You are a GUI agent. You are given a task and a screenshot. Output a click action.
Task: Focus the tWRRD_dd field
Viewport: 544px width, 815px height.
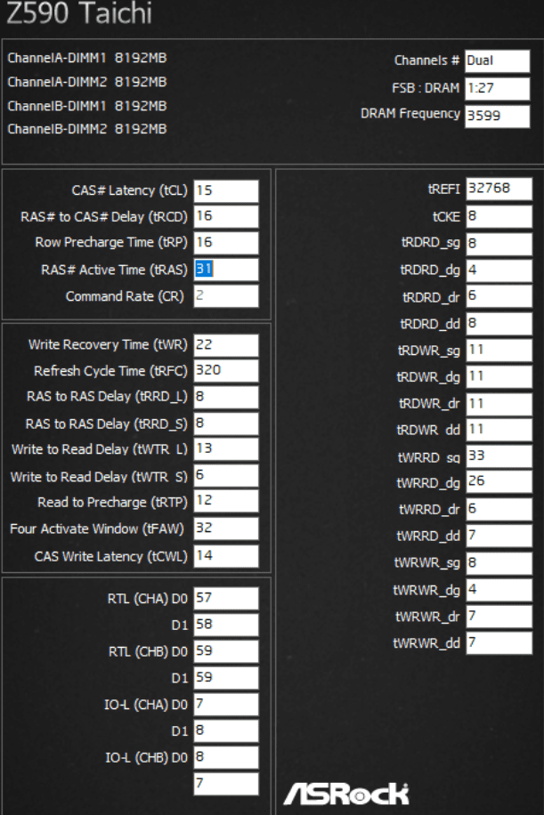pos(499,536)
